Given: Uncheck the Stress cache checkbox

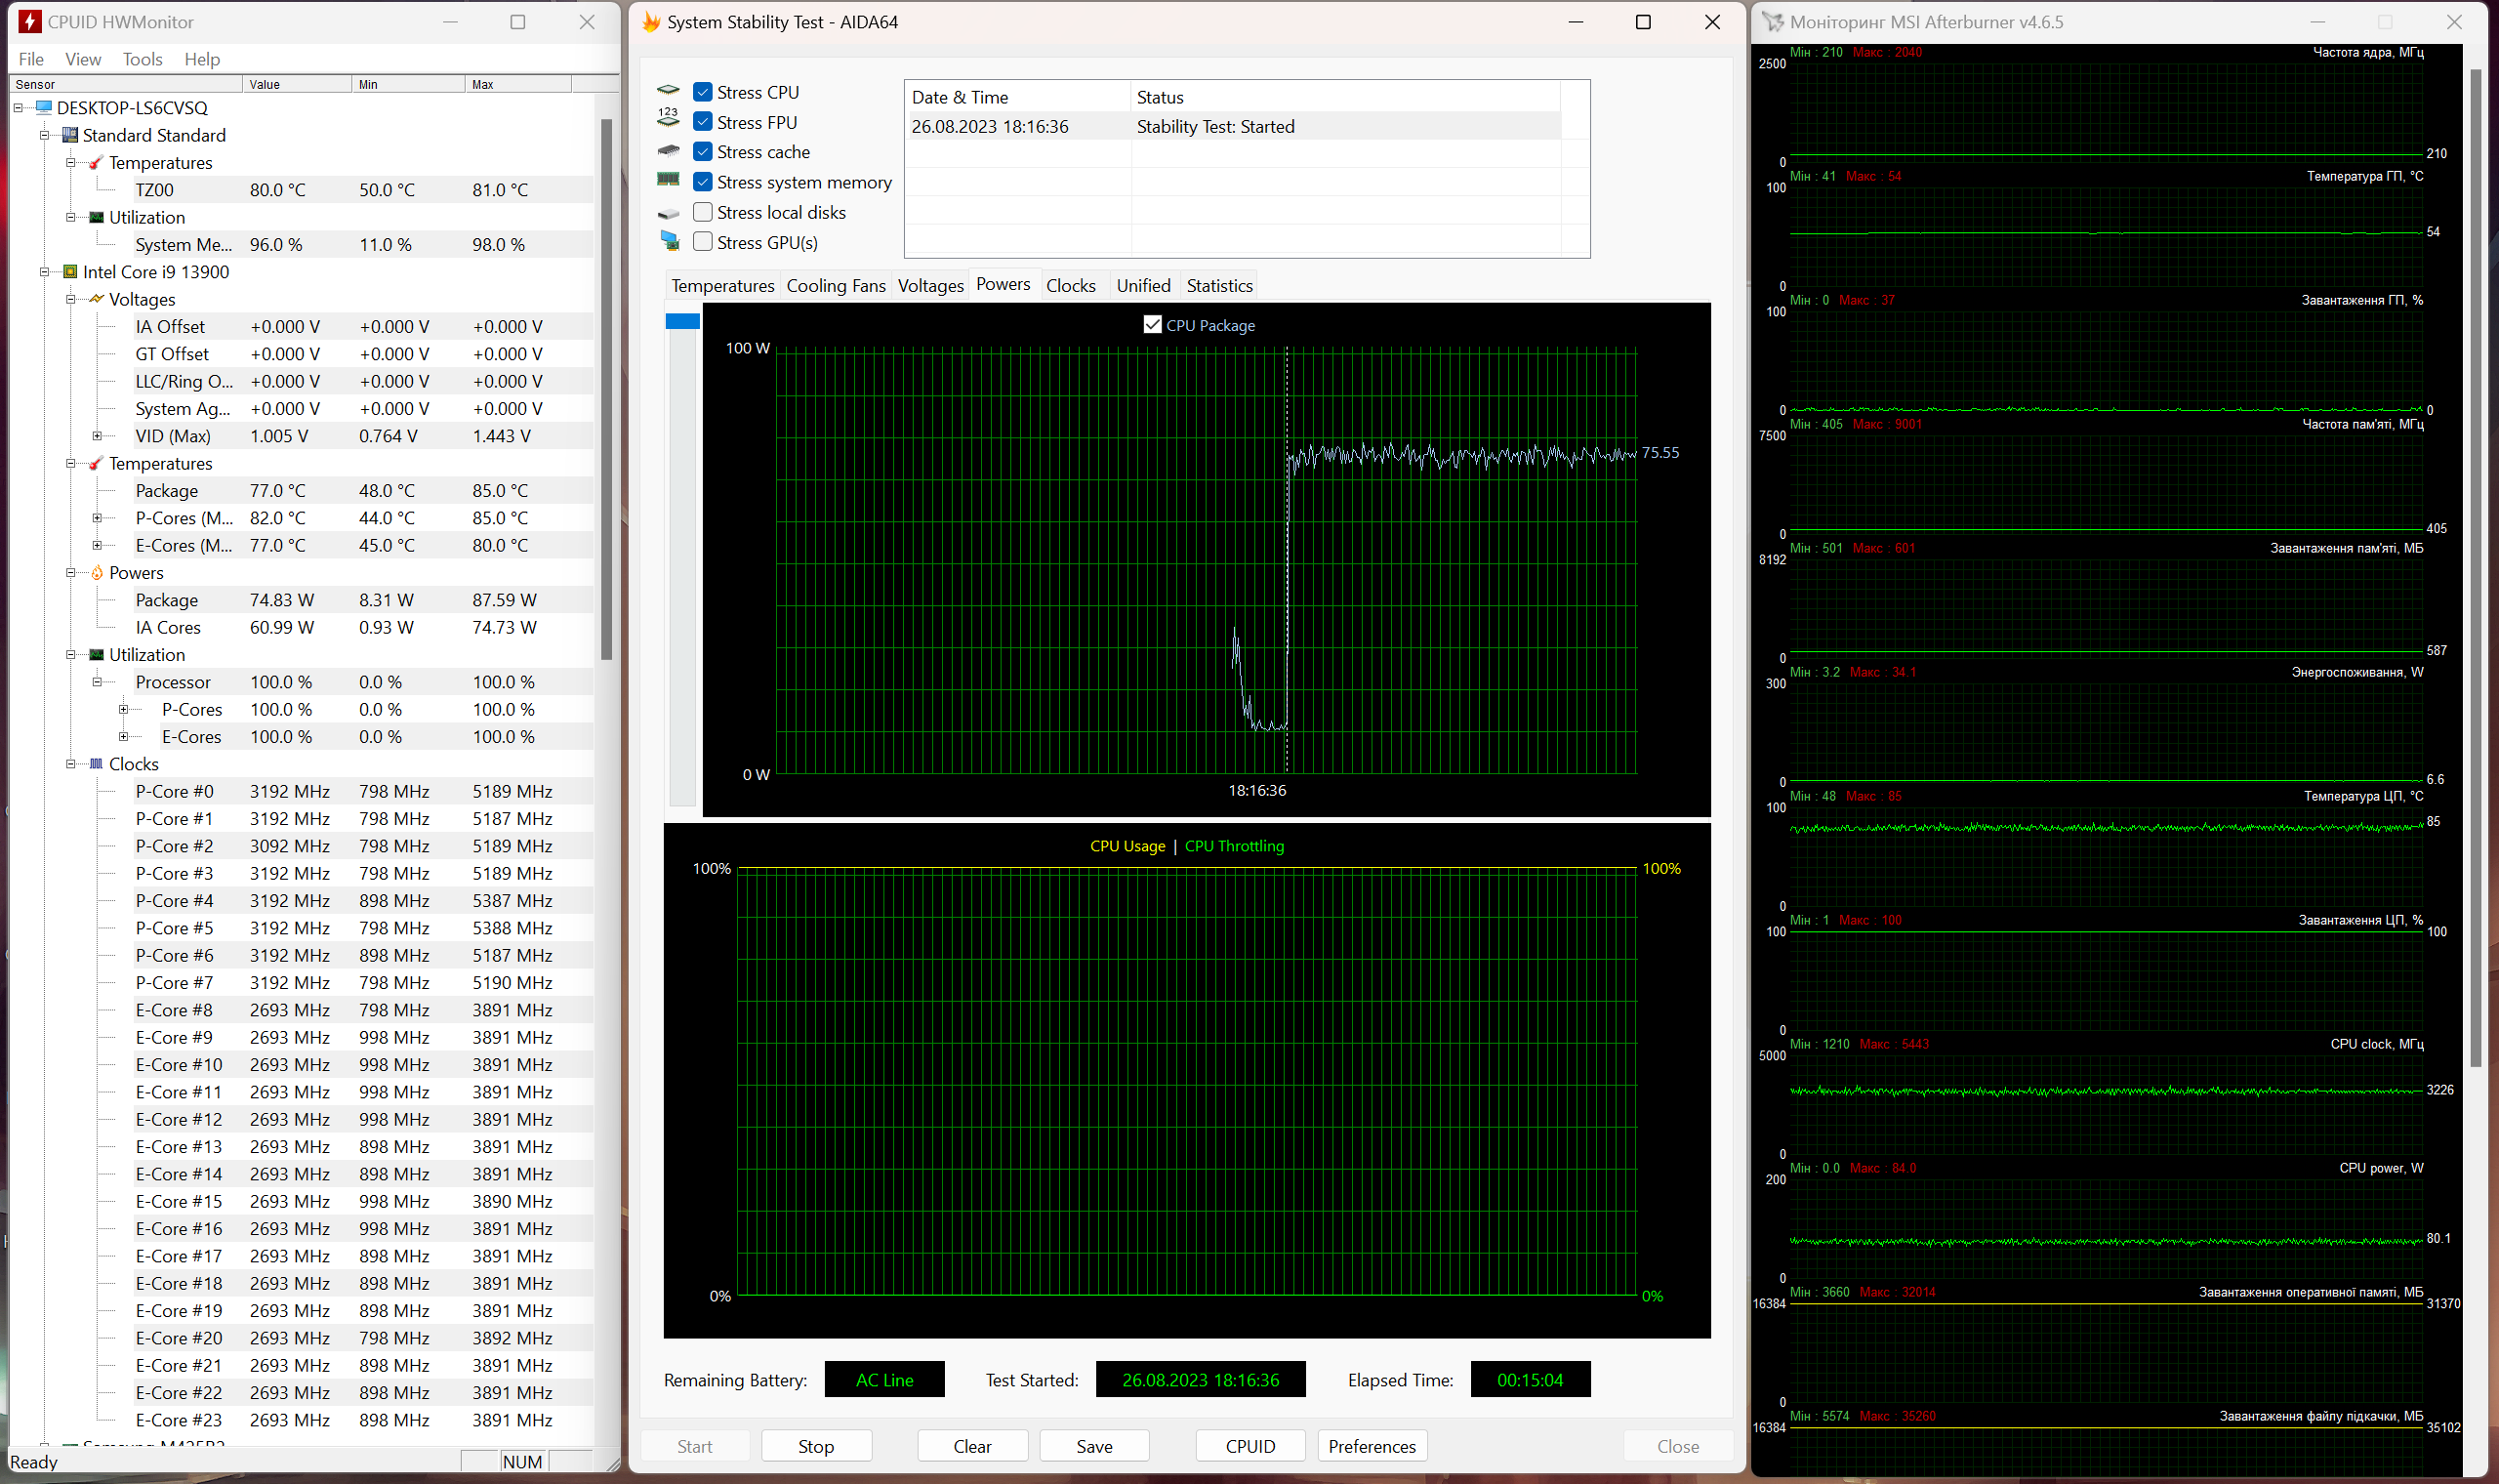Looking at the screenshot, I should point(703,152).
